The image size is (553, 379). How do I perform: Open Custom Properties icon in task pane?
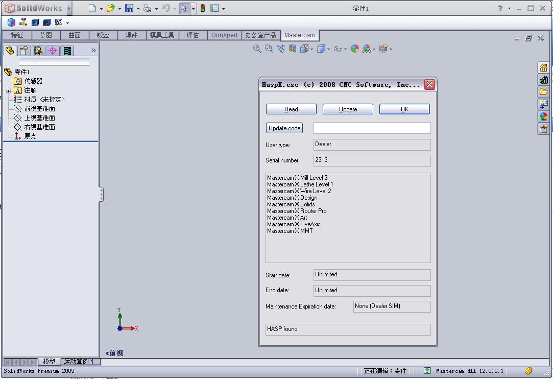pyautogui.click(x=543, y=129)
